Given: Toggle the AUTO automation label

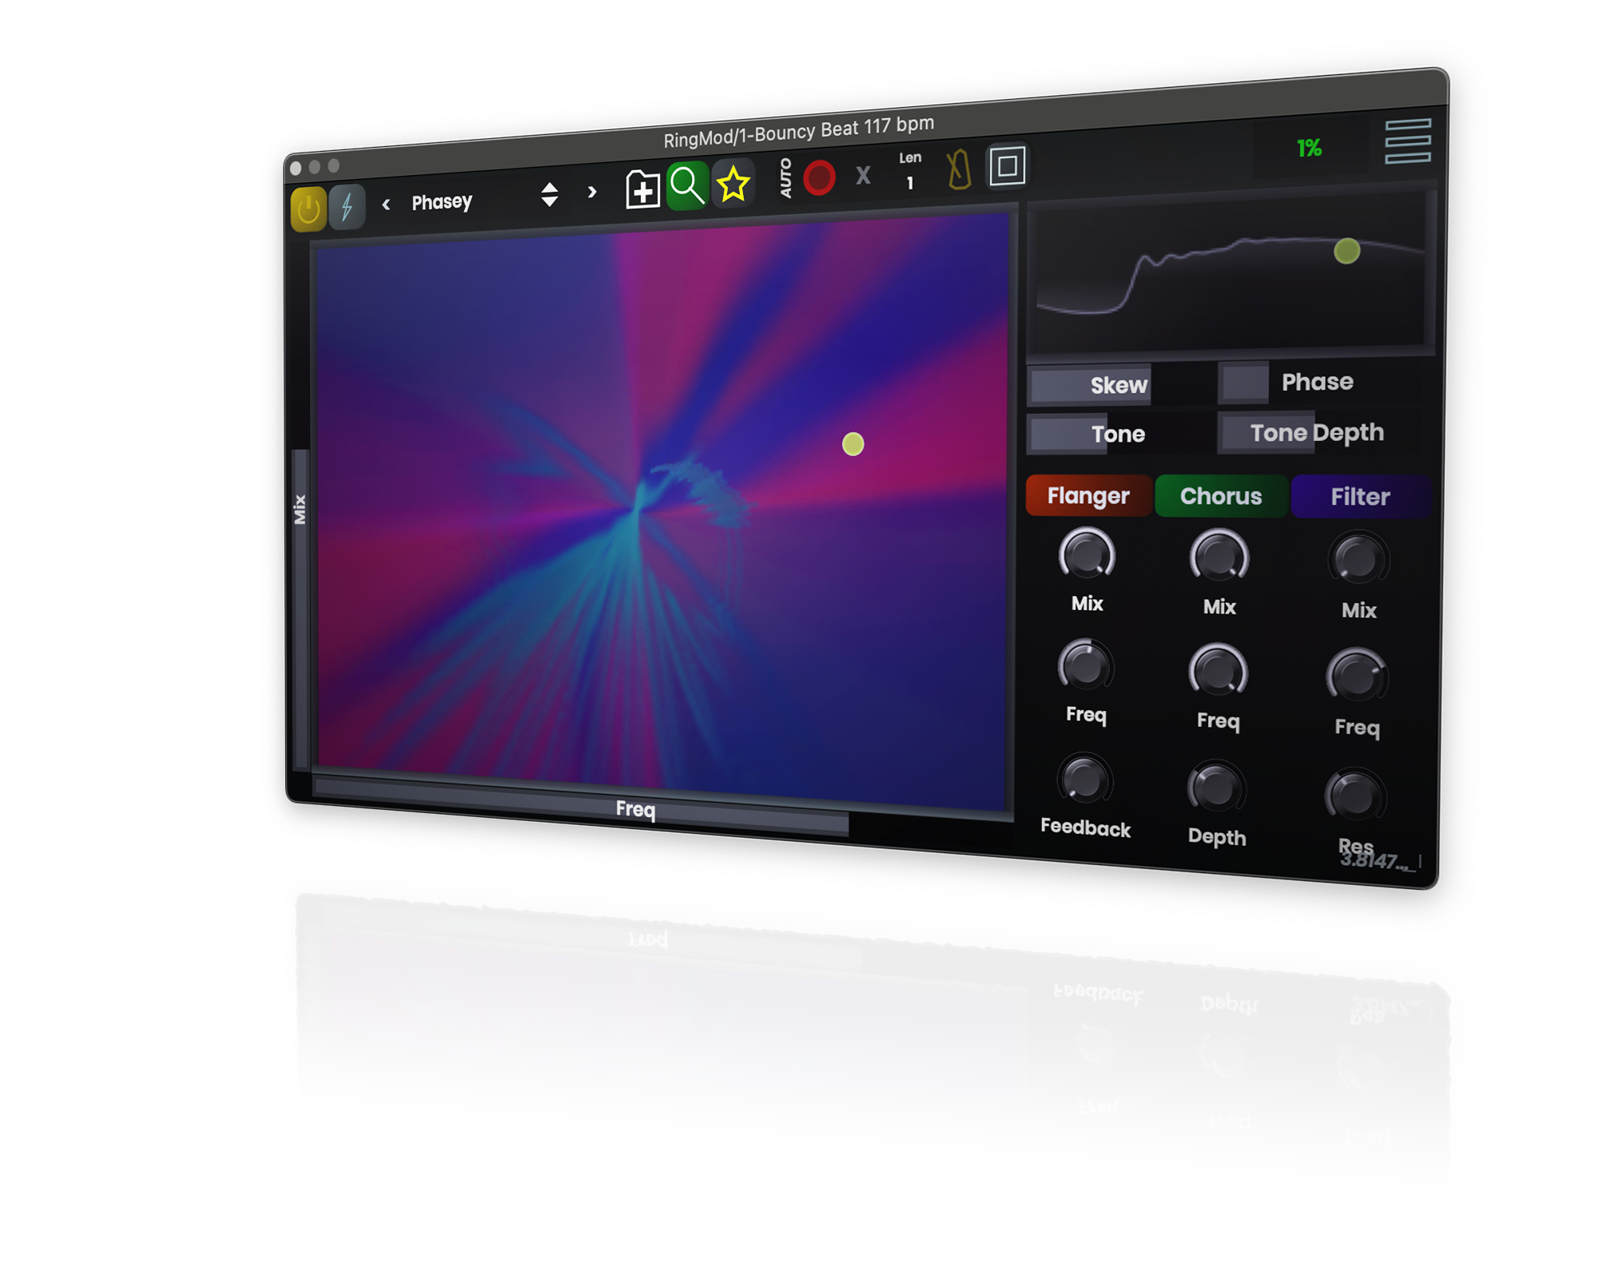Looking at the screenshot, I should 785,178.
